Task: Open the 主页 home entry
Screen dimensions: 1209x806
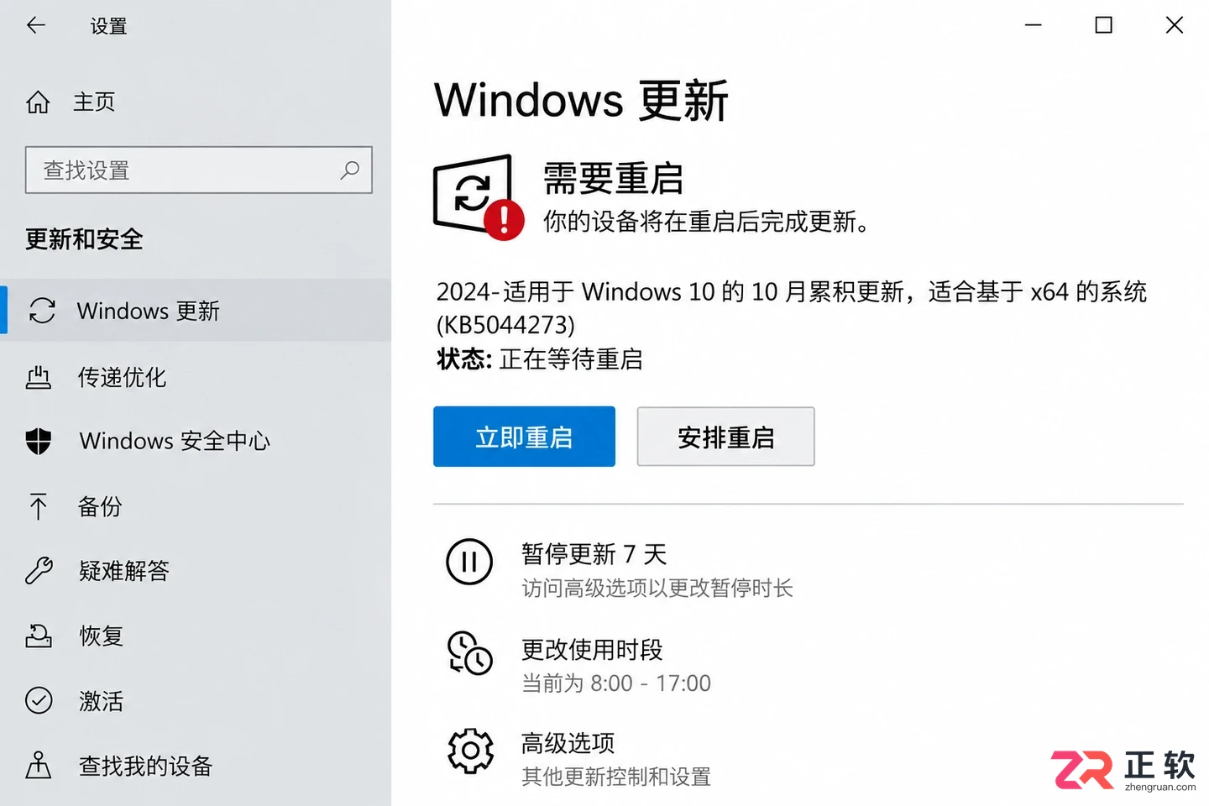Action: point(94,102)
